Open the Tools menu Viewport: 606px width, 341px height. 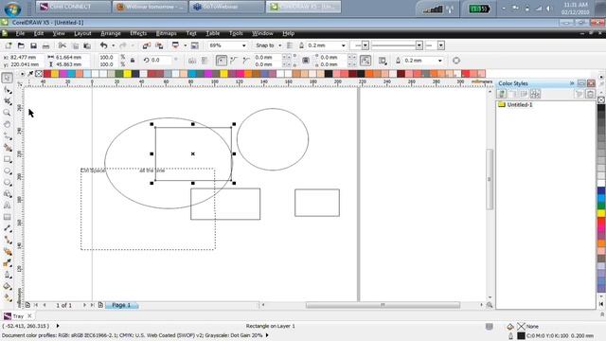(236, 34)
